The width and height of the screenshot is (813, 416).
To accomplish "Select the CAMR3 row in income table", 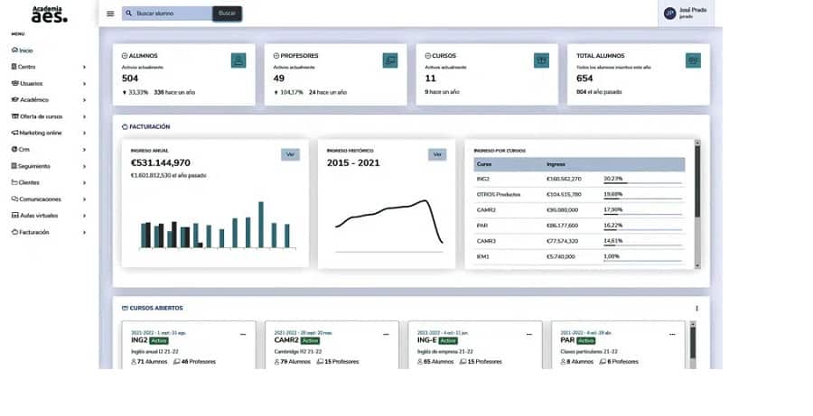I will click(x=579, y=242).
